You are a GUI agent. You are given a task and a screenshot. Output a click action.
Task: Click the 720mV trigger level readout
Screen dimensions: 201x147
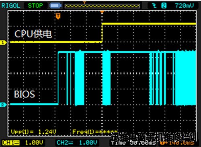click(x=185, y=6)
